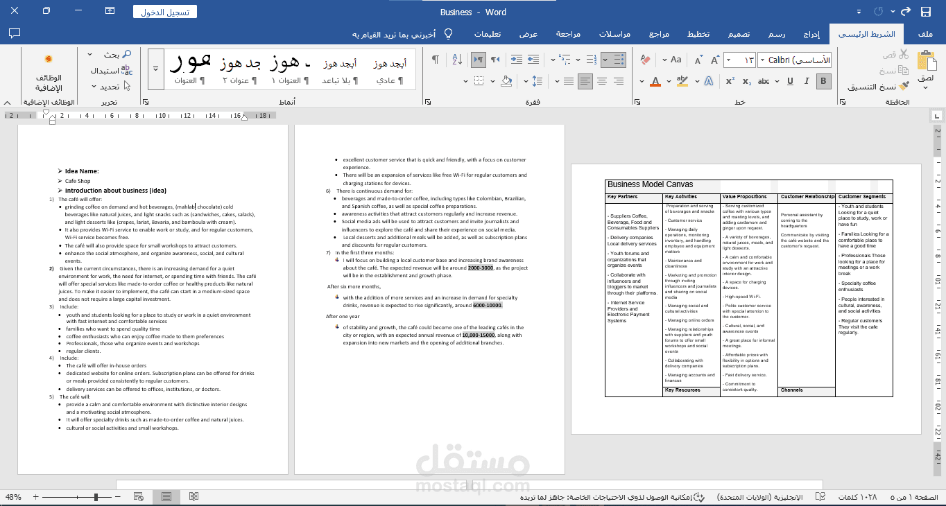This screenshot has height=506, width=946.
Task: Open the File (ملف) tab
Action: [925, 34]
